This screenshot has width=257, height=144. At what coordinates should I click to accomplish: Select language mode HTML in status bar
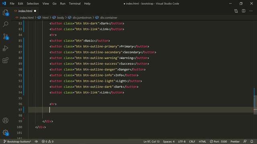pyautogui.click(x=202, y=141)
